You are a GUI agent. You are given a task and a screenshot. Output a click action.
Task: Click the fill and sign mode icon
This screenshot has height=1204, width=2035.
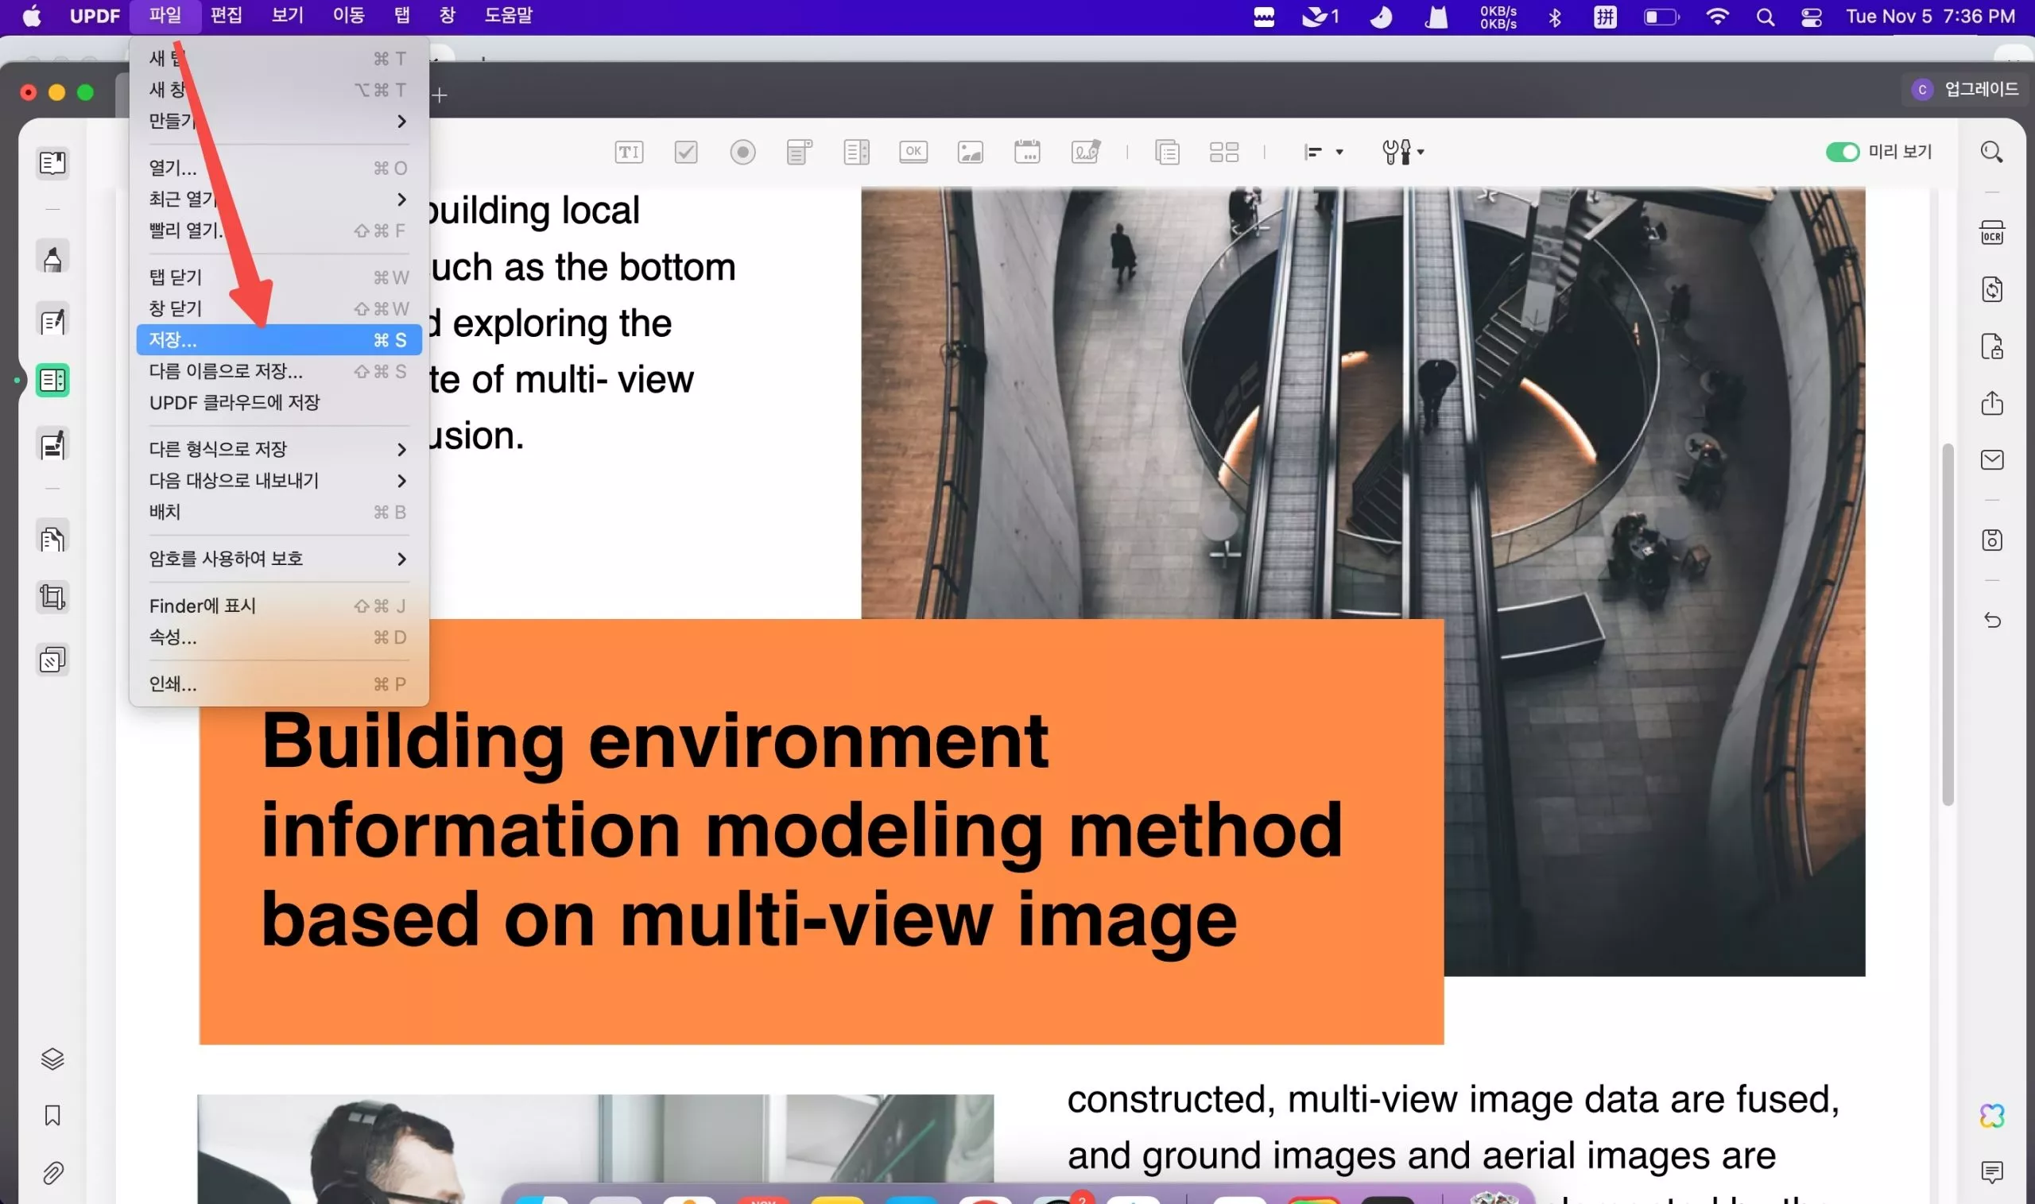tap(52, 444)
